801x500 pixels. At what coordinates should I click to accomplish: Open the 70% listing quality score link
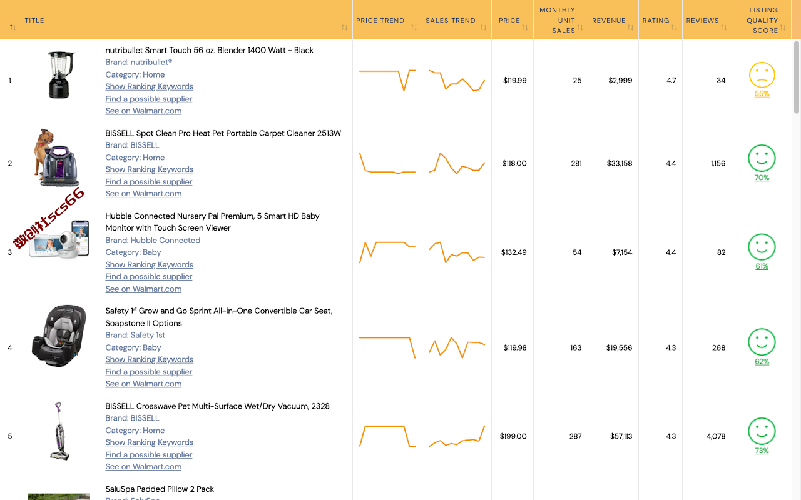[x=762, y=177]
